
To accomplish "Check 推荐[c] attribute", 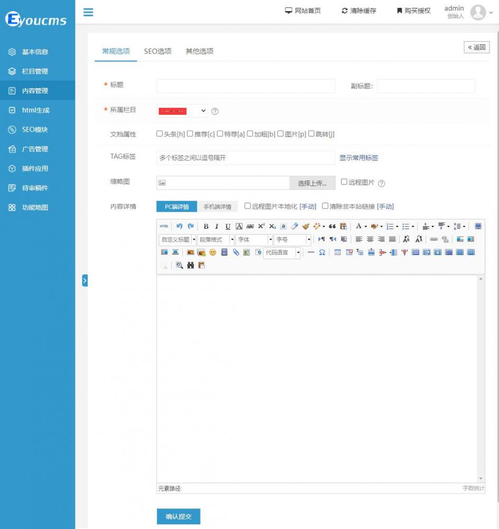I will [x=190, y=134].
